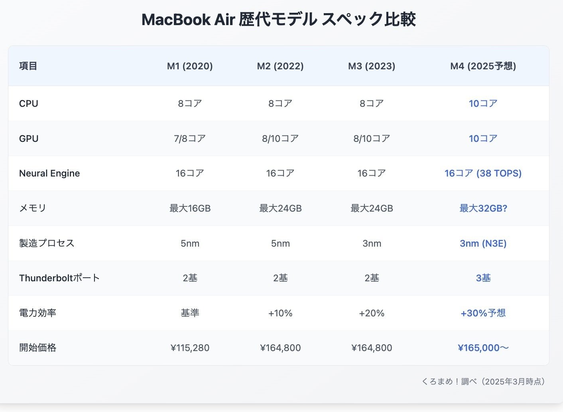This screenshot has height=412, width=563.
Task: Click the "3nm (N3E)" process link
Action: tap(483, 243)
